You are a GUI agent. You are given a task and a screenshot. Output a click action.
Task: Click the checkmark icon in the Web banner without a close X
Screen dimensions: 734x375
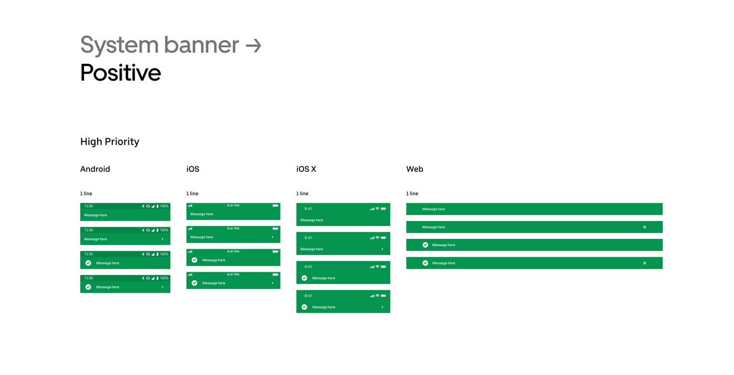tap(425, 245)
